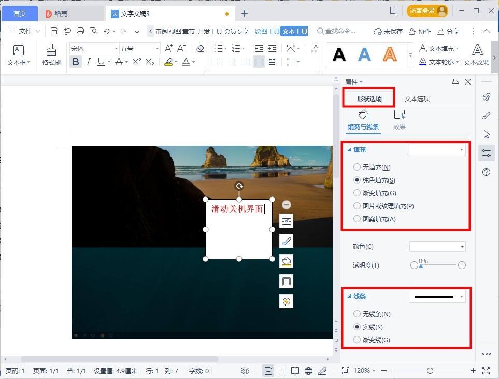Apply the blue A text style preset
This screenshot has height=379, width=499.
(x=364, y=54)
